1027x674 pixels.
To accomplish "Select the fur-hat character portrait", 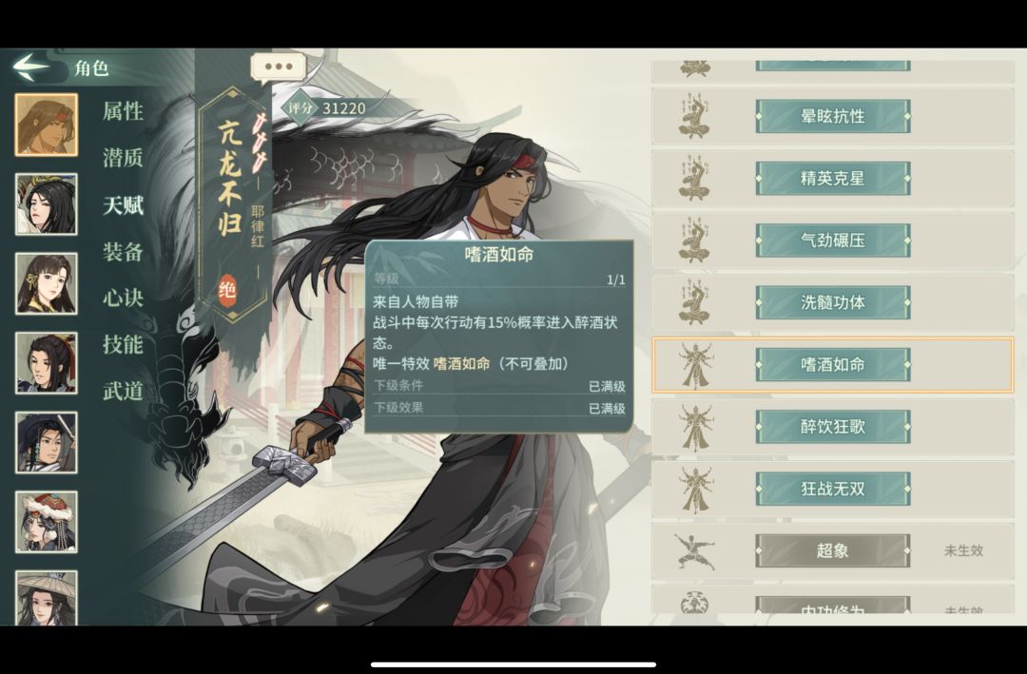I will tap(47, 522).
